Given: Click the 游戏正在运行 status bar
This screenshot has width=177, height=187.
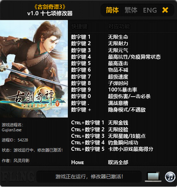Looking at the screenshot, I should pyautogui.click(x=89, y=177).
